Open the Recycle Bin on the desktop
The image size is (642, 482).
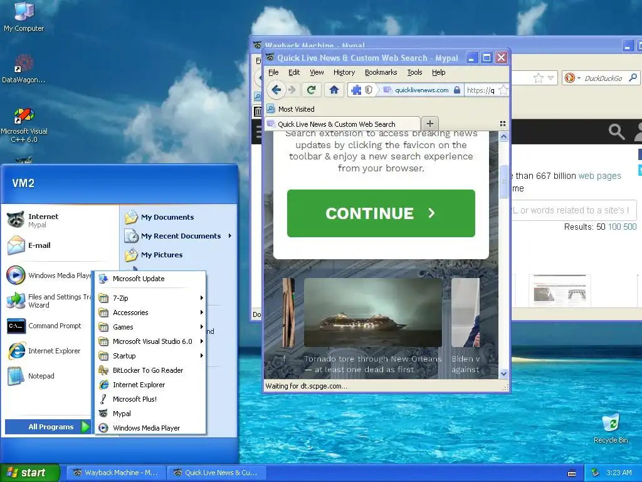[x=611, y=429]
